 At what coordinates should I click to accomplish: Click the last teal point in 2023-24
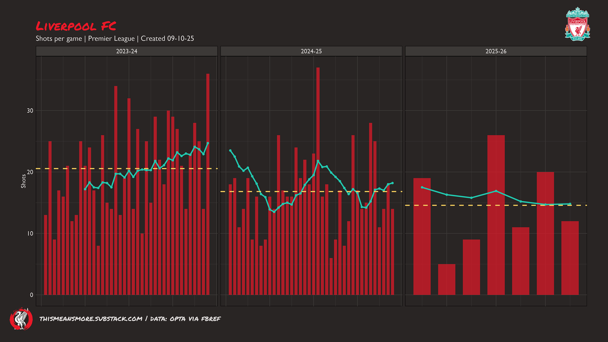pyautogui.click(x=208, y=143)
